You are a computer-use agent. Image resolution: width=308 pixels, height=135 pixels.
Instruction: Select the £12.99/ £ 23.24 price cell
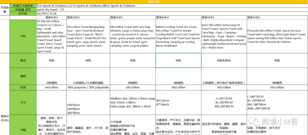point(47,13)
